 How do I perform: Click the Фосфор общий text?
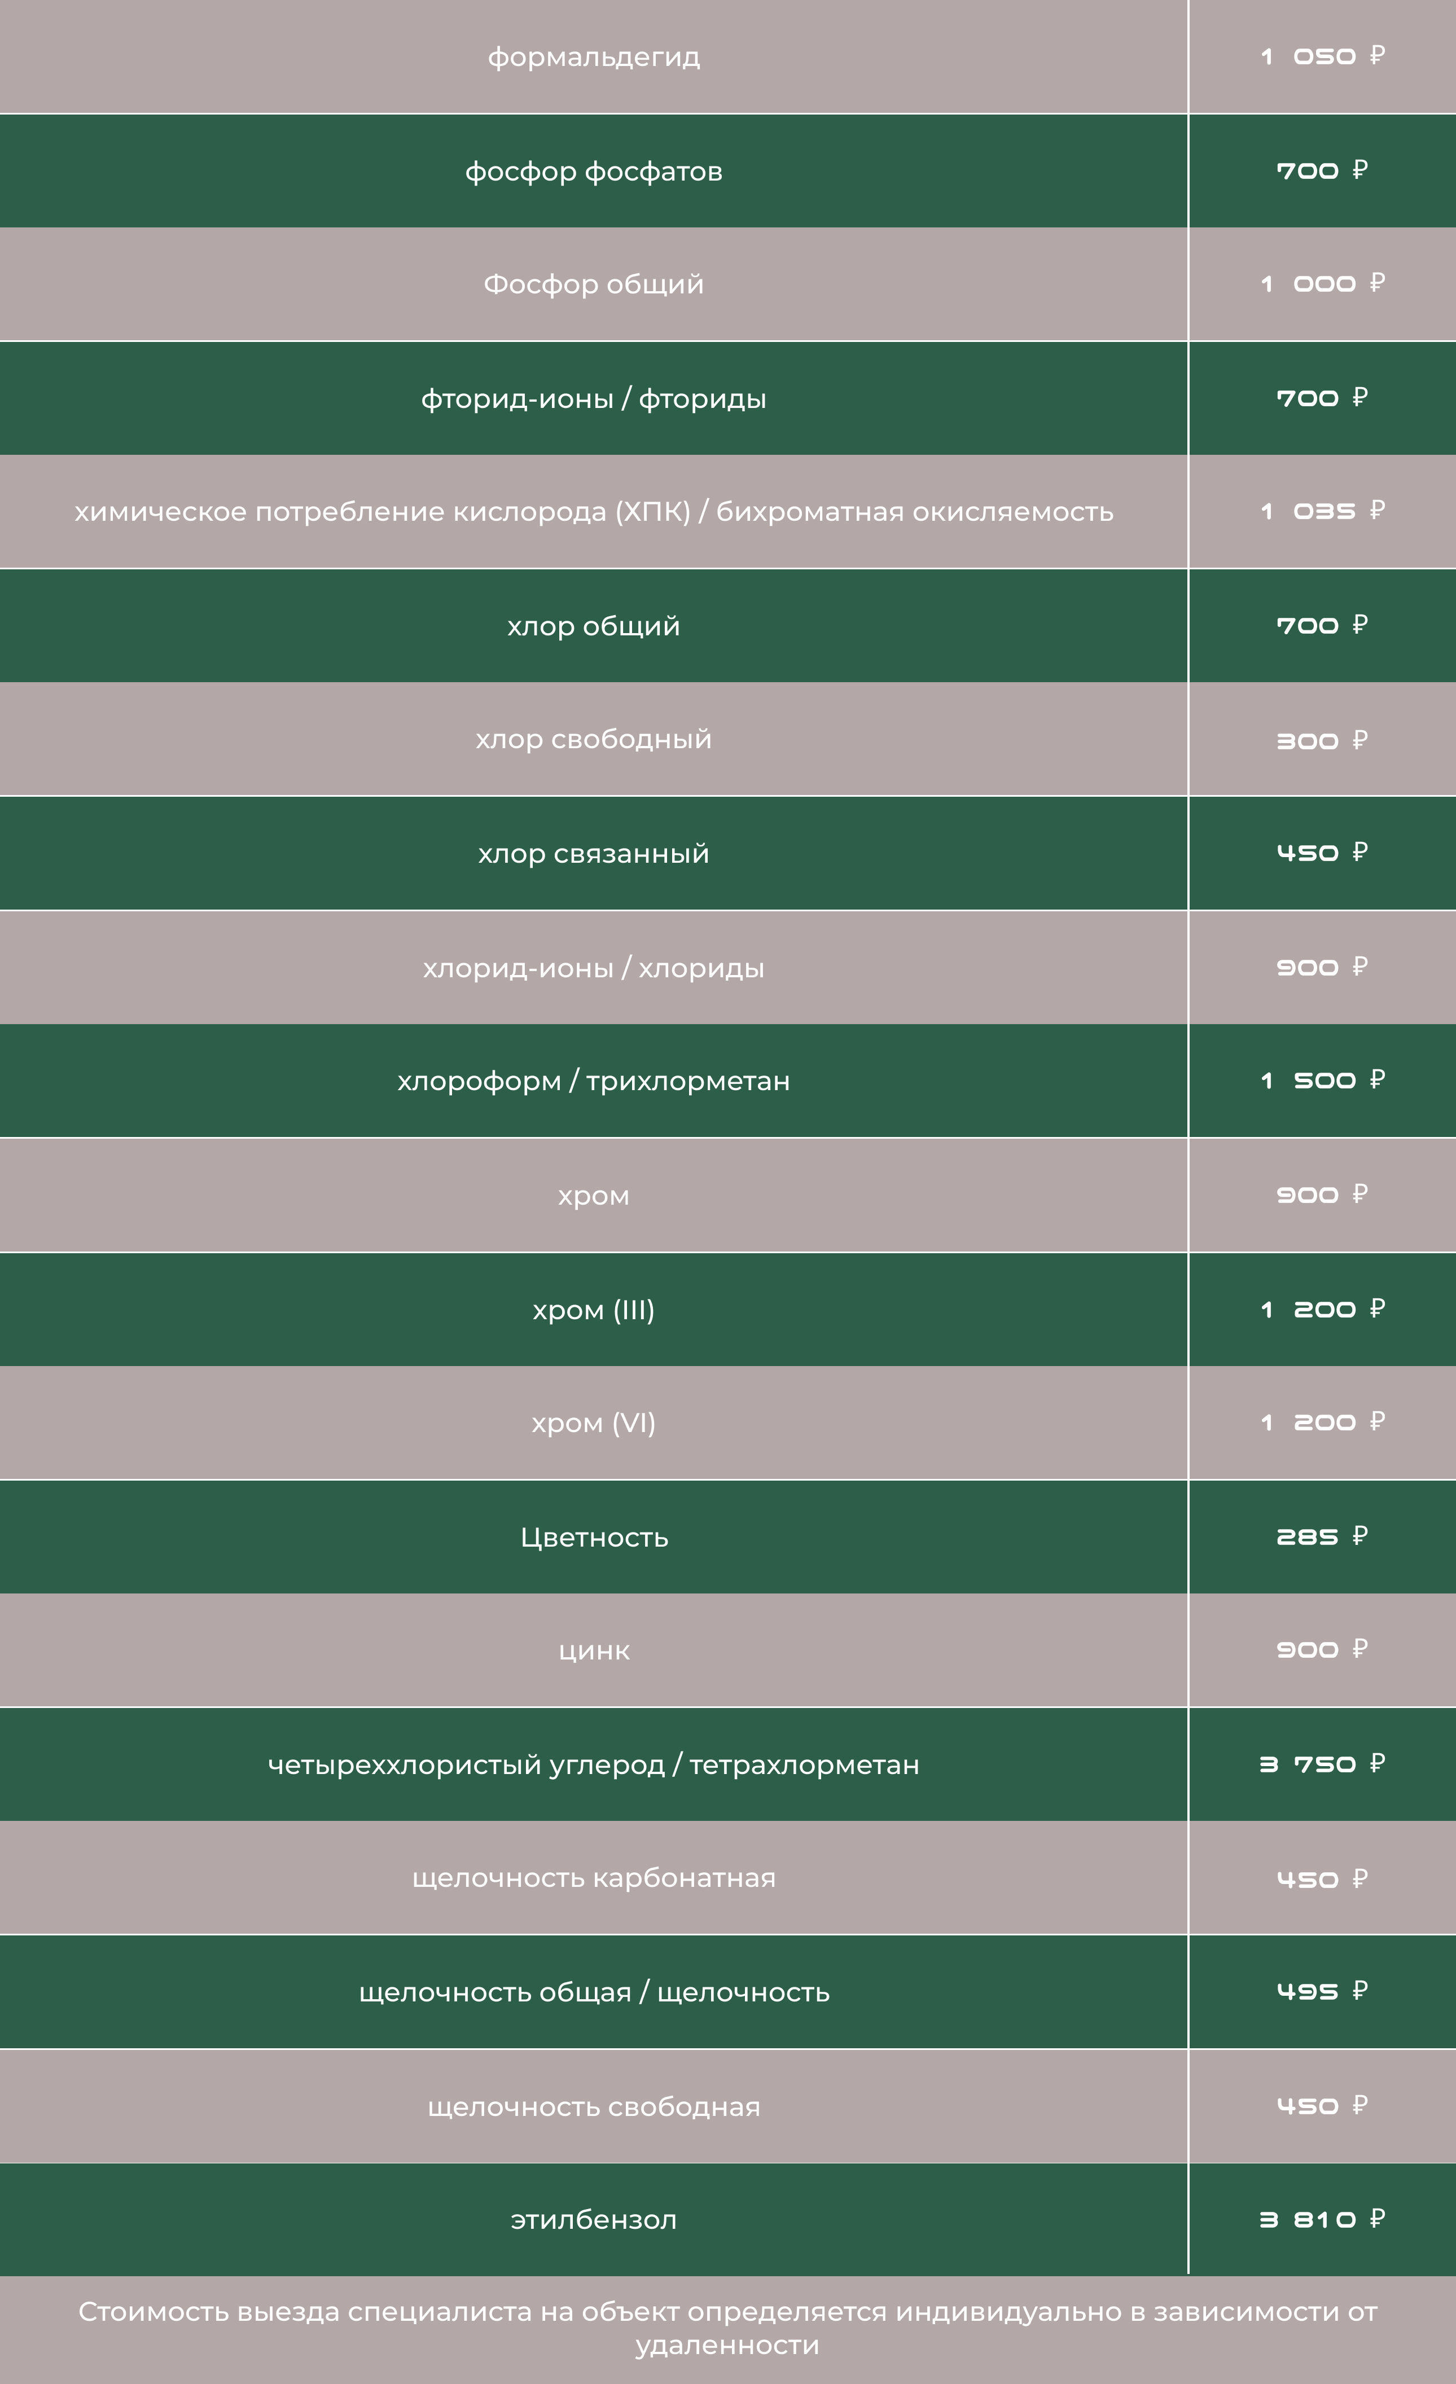point(593,284)
